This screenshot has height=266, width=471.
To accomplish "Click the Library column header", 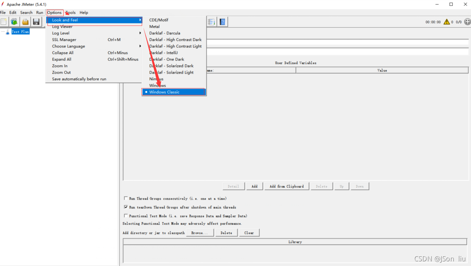I will pos(295,242).
